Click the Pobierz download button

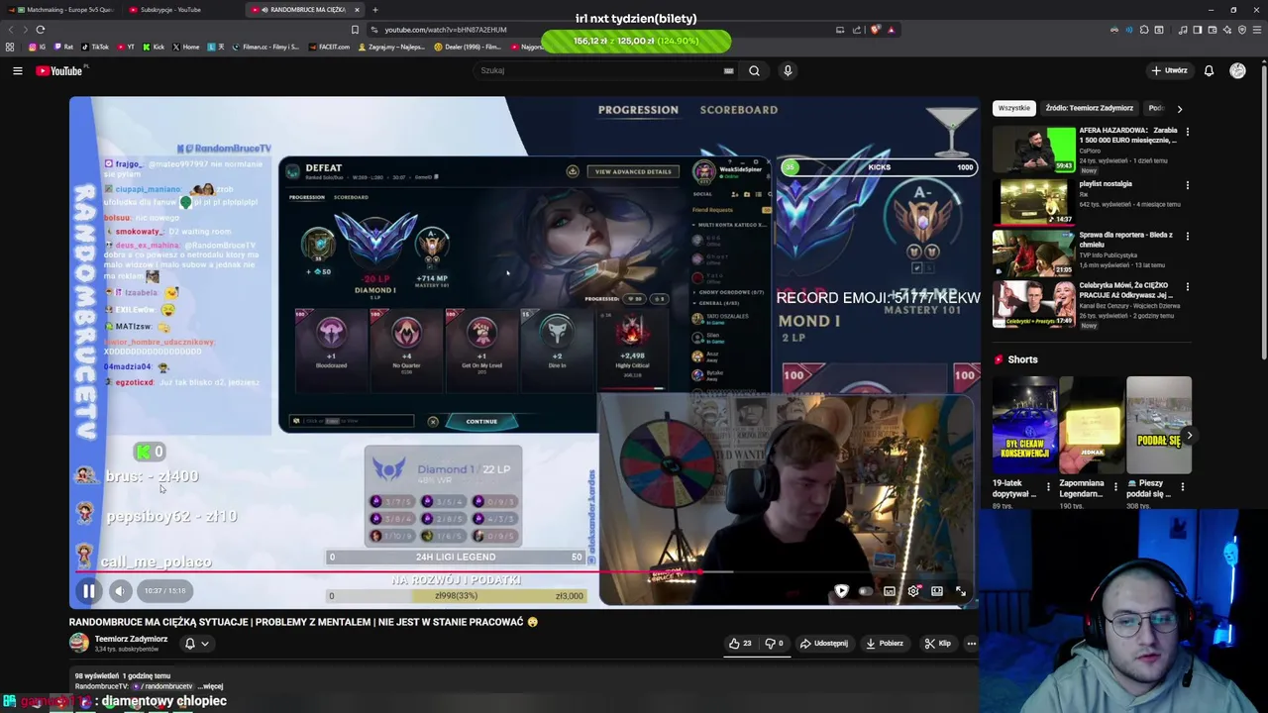pos(884,644)
